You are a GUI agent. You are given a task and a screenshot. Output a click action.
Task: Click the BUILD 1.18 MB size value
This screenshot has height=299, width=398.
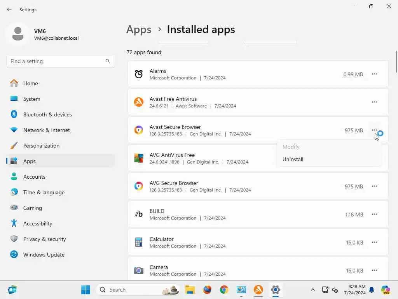tap(354, 215)
